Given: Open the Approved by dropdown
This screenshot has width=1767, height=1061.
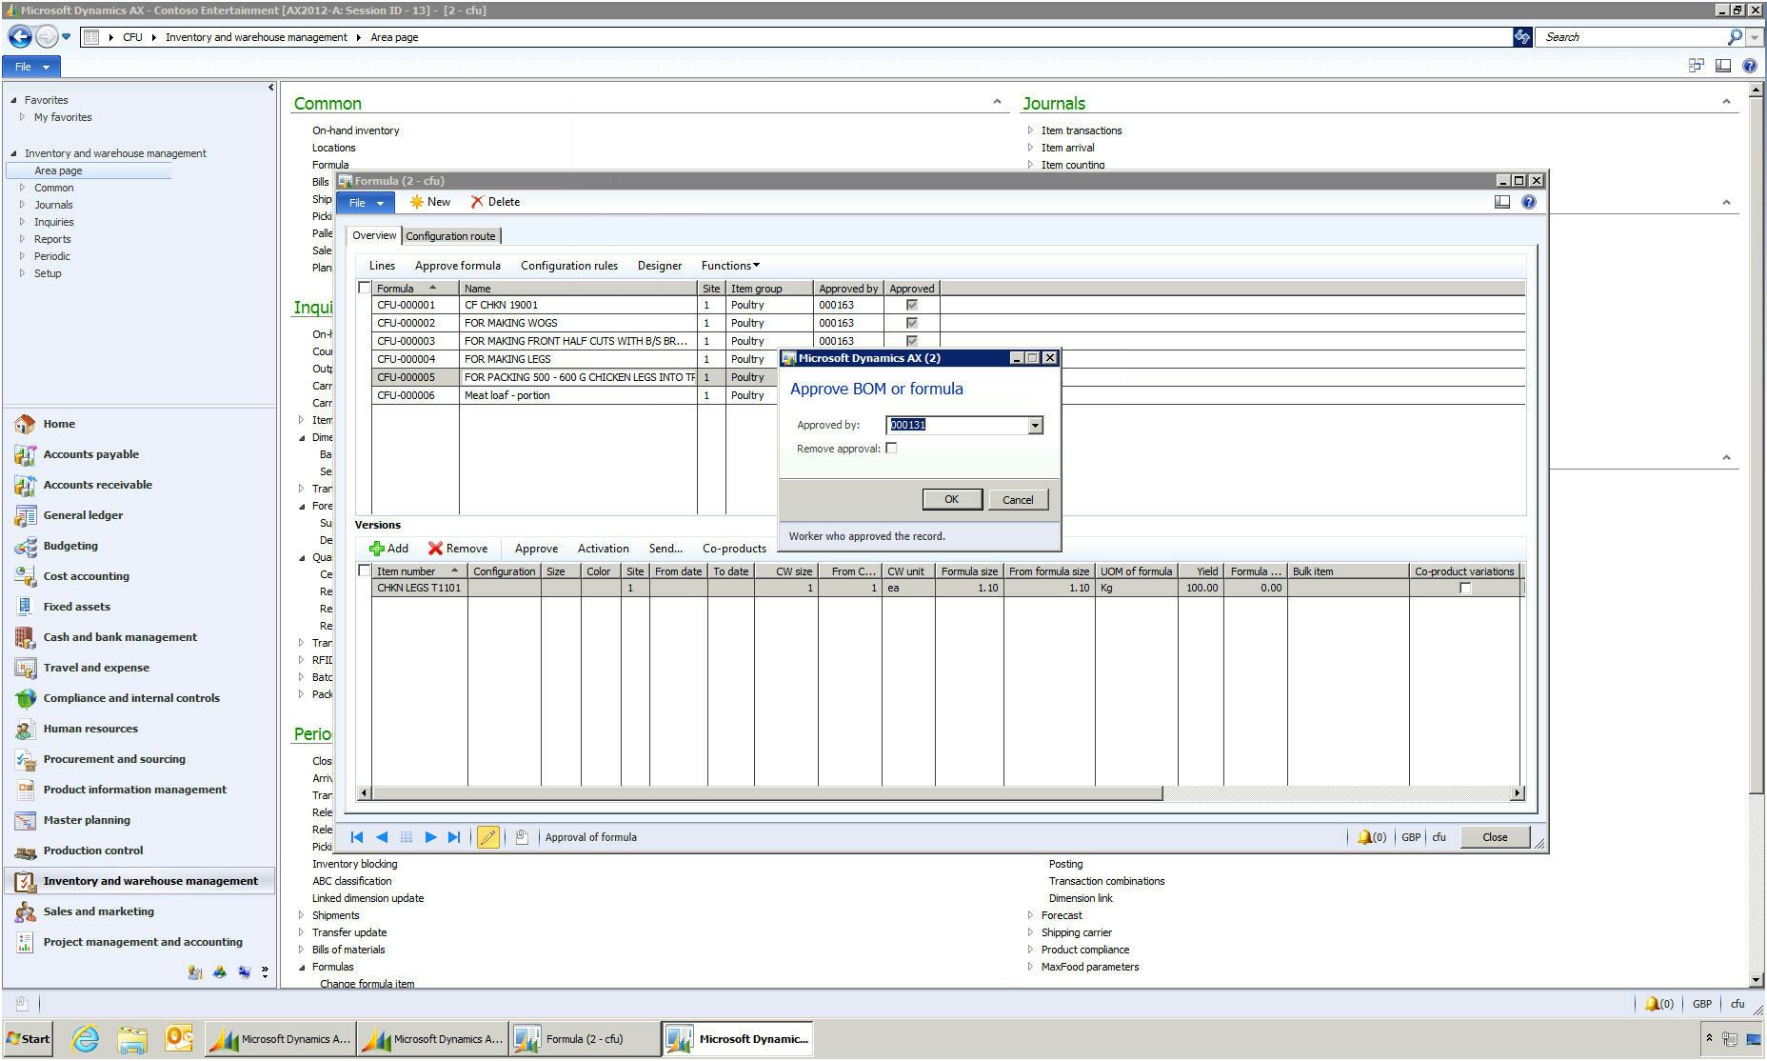Looking at the screenshot, I should [x=1035, y=426].
